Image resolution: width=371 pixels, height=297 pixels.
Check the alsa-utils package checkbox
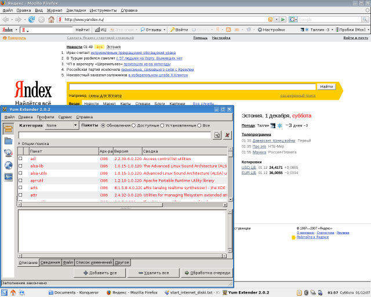coord(20,173)
